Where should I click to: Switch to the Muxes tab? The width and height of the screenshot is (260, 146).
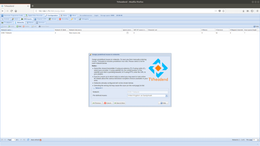click(30, 23)
